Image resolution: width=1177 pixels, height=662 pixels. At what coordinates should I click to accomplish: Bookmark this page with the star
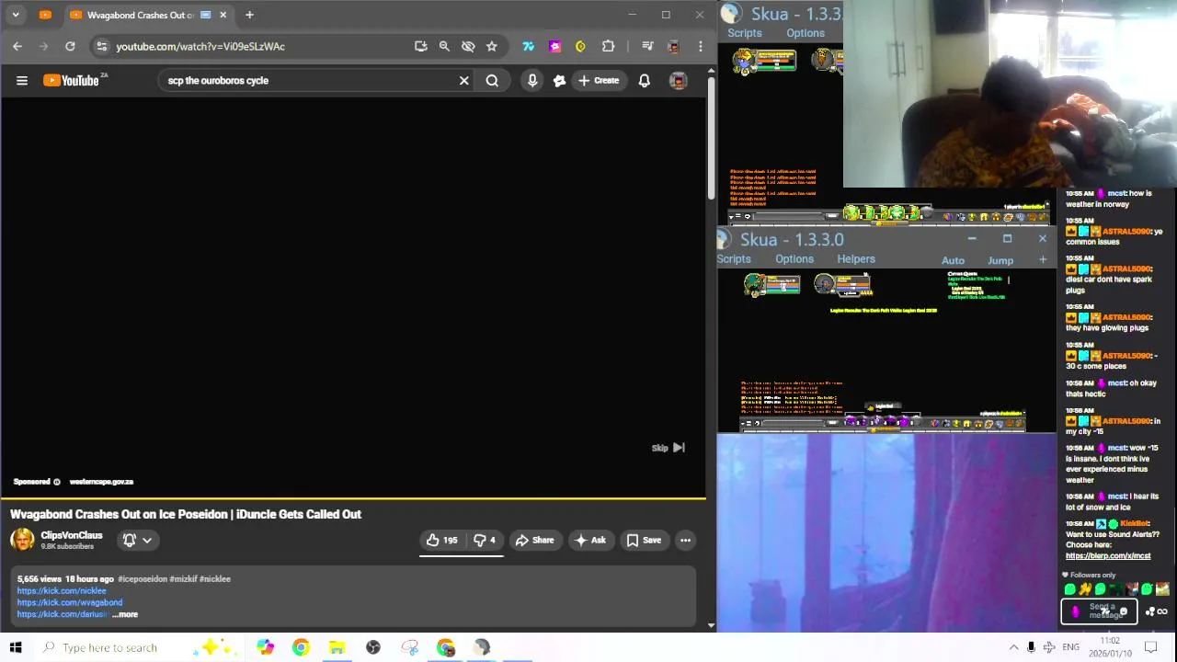coord(492,46)
